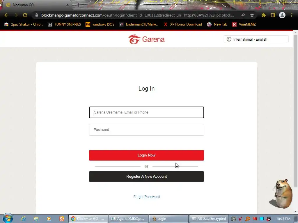Click the Password field
Screen dimensions: 298x223
coord(146,130)
